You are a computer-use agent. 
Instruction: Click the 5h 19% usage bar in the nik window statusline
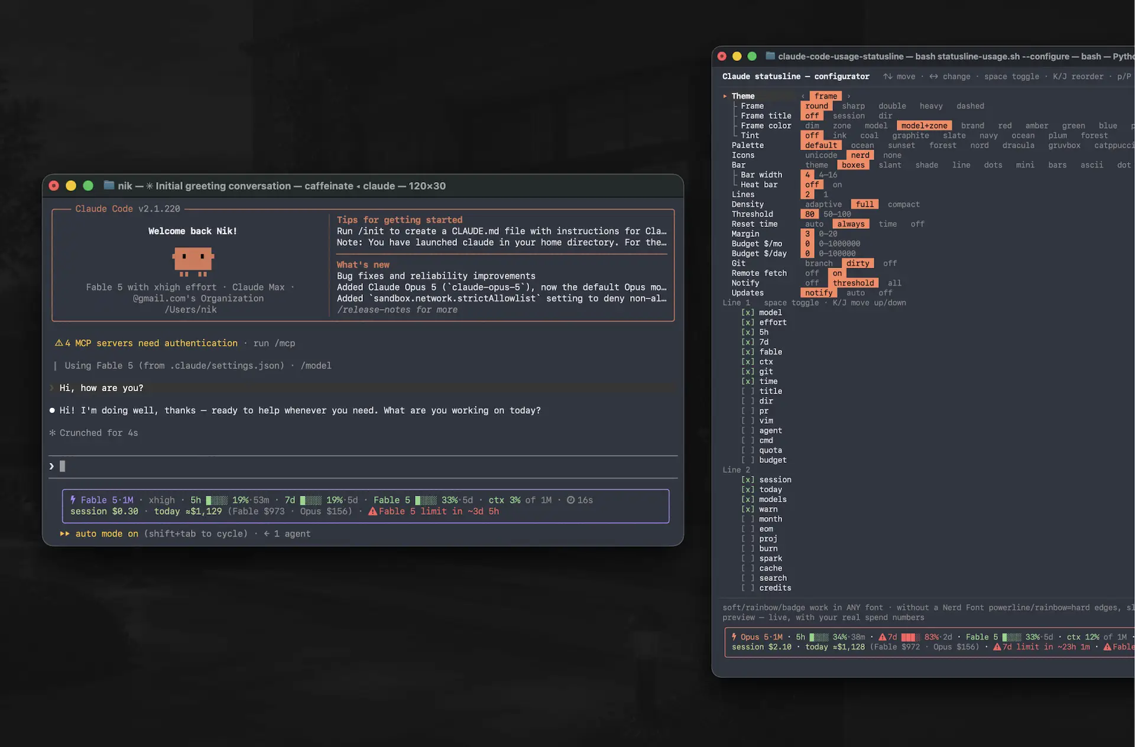pos(216,500)
